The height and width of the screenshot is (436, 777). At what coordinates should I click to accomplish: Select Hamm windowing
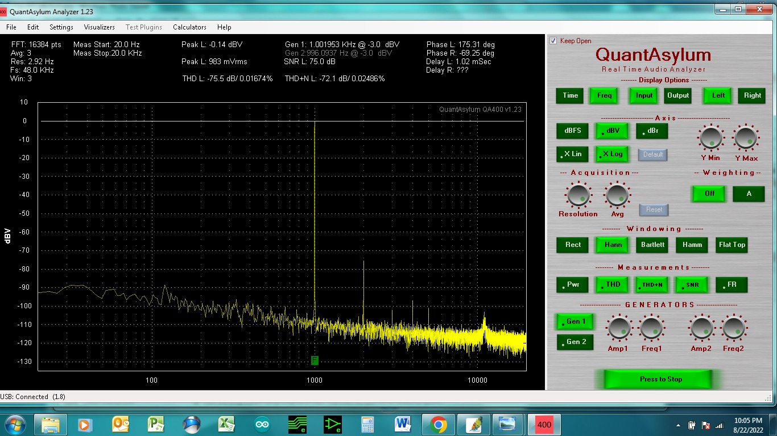(692, 245)
